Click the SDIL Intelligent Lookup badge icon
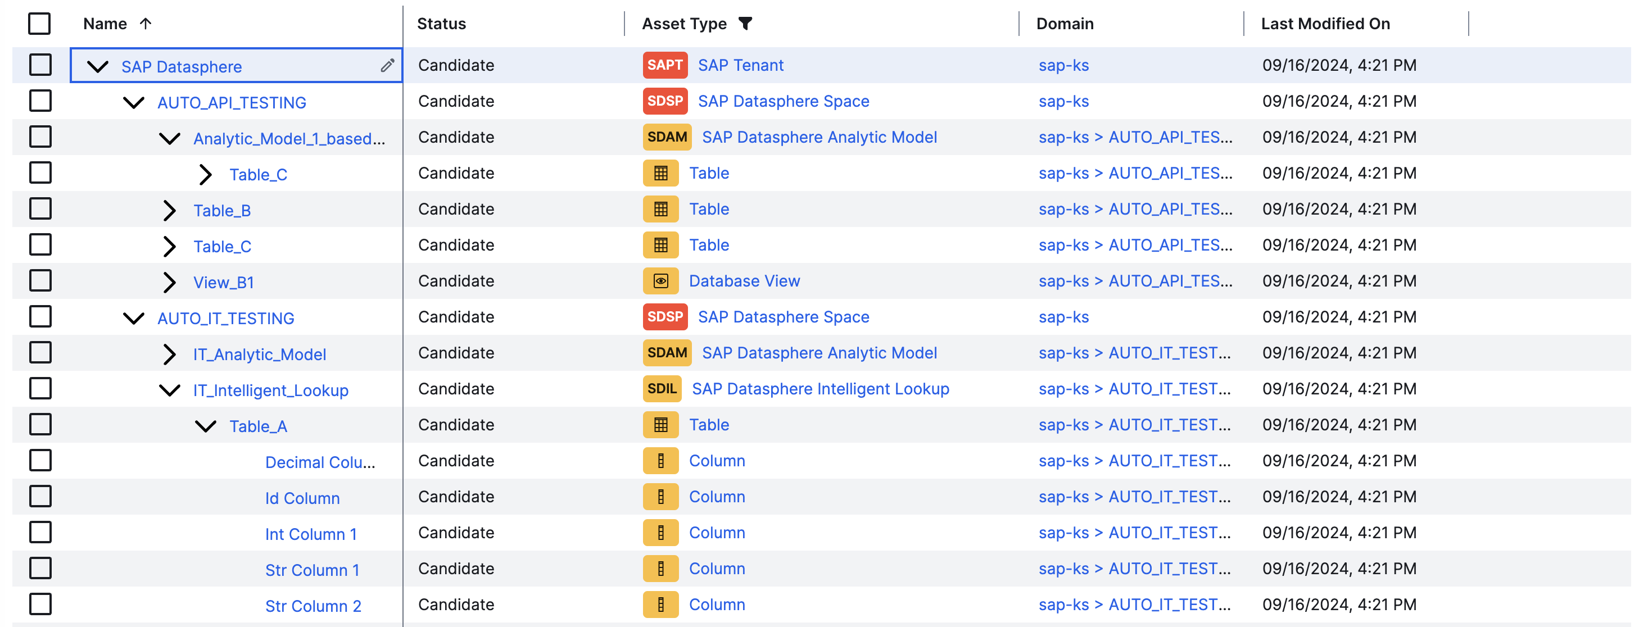This screenshot has width=1648, height=627. click(662, 389)
